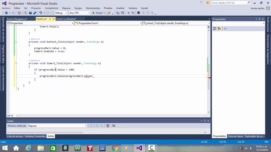Click the Salida horizontal scrollbar thumb
The height and width of the screenshot is (152, 271).
coord(46,133)
